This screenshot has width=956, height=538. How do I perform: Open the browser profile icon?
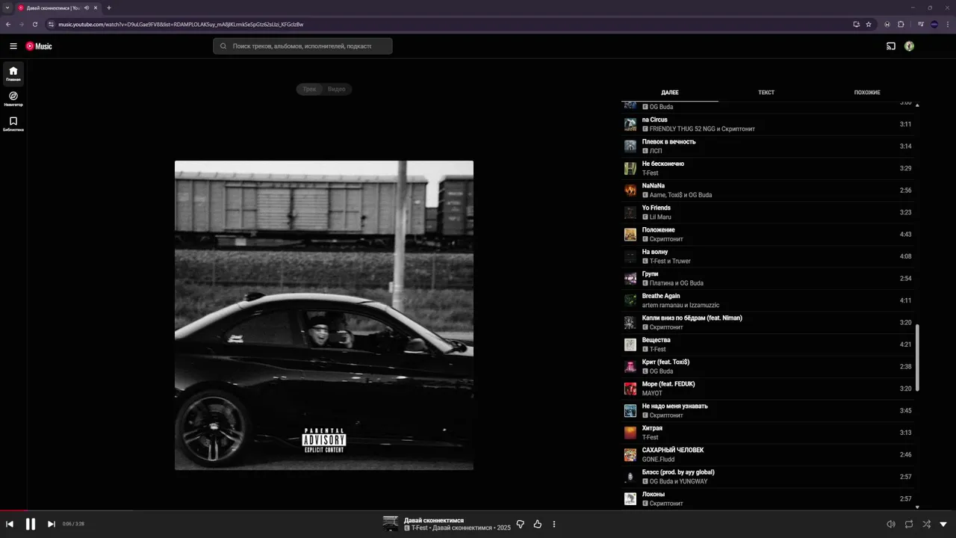[x=934, y=24]
